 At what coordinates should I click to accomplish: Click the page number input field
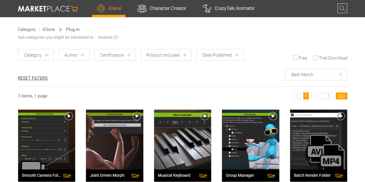point(327,96)
